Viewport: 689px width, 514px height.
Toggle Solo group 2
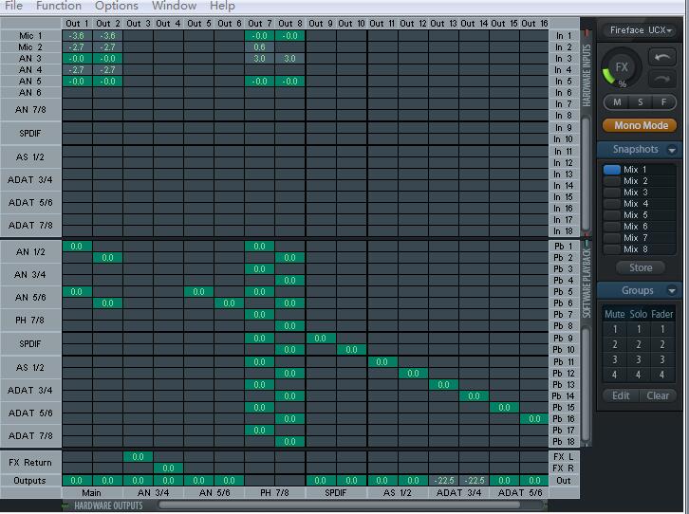coord(639,344)
